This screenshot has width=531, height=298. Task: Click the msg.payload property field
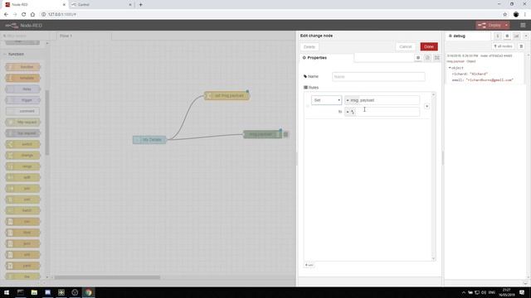[389, 100]
